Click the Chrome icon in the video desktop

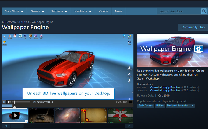(129, 36)
